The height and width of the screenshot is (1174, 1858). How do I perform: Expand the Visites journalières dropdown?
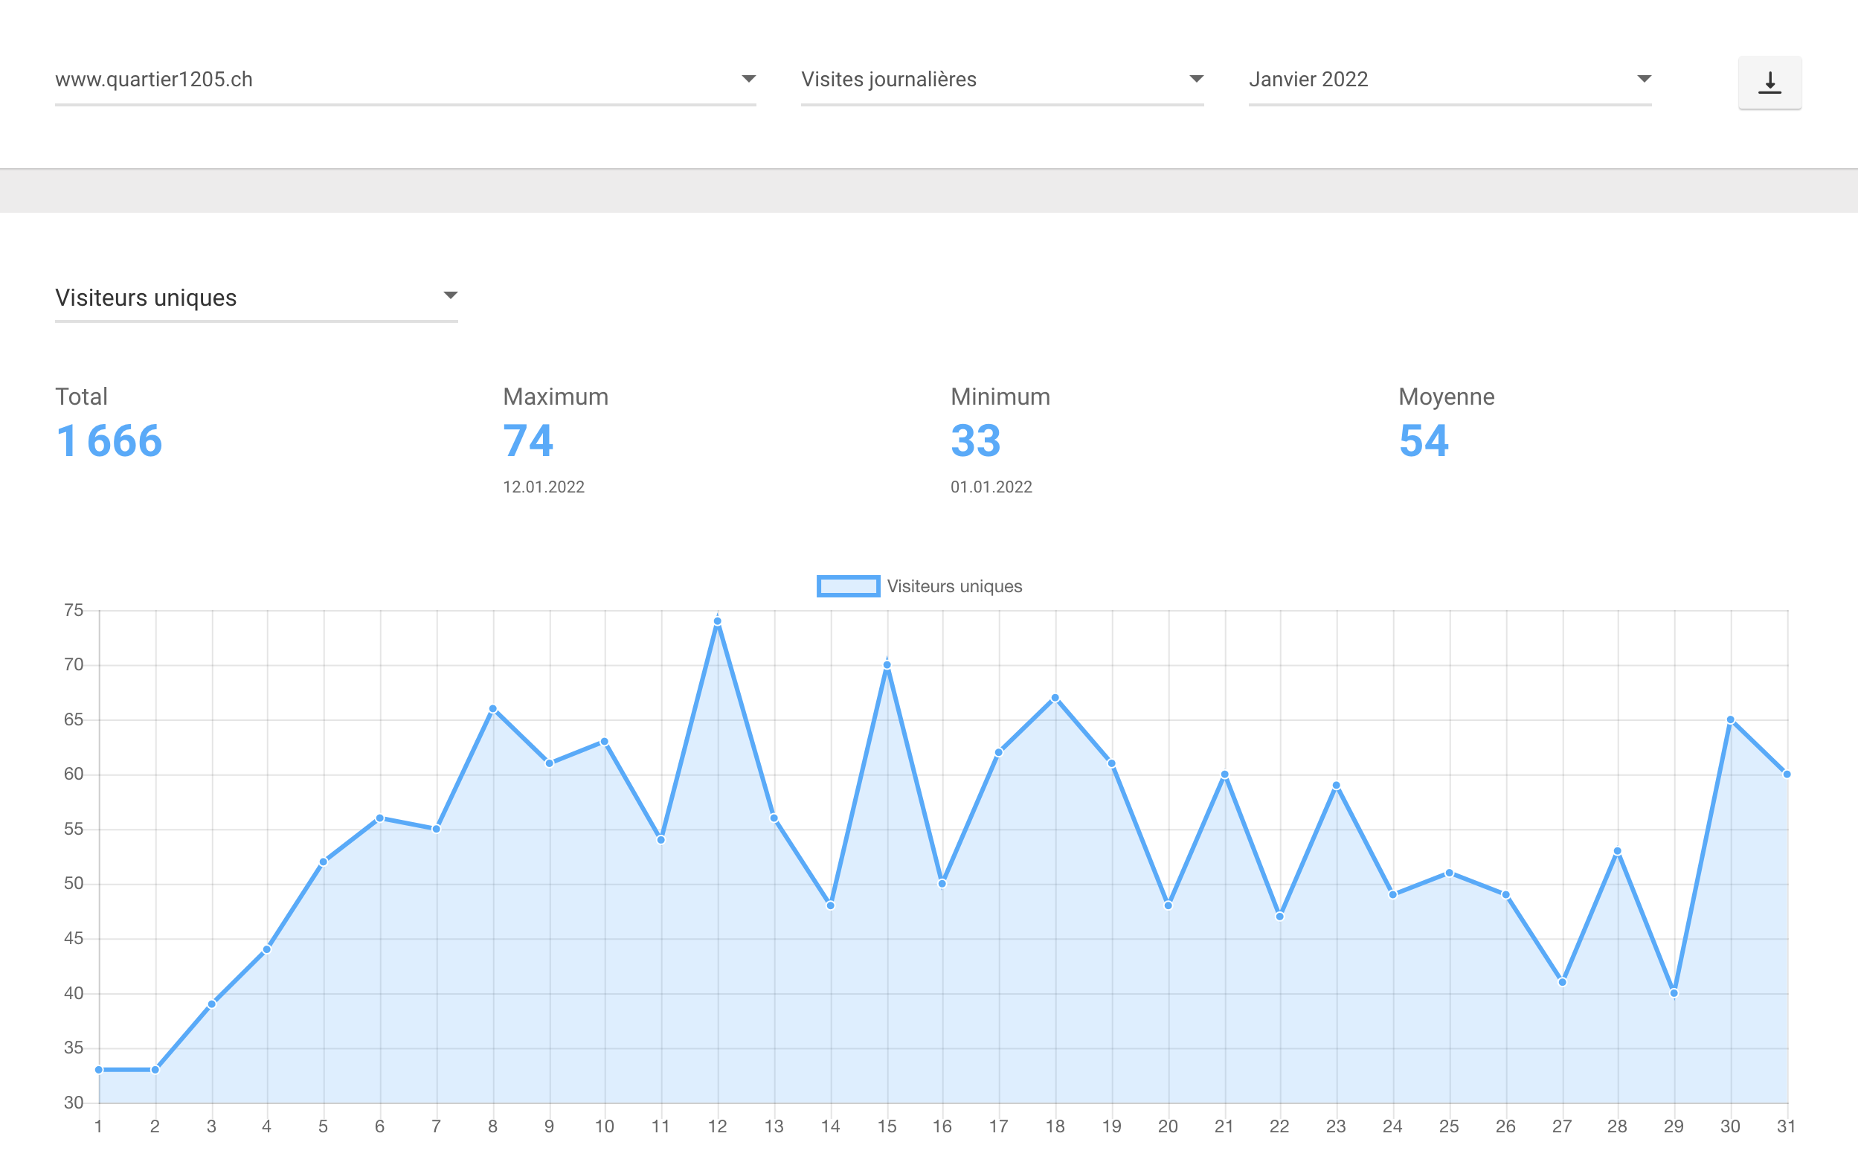point(1003,80)
